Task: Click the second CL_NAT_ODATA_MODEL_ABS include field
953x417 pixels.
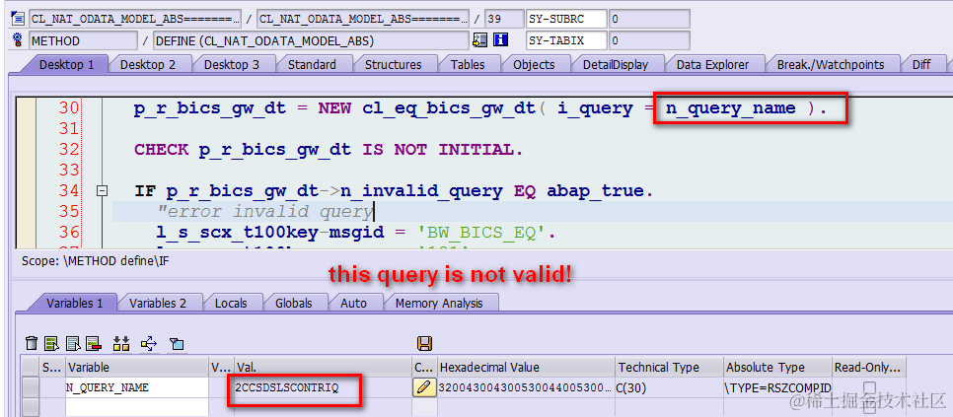Action: point(363,19)
